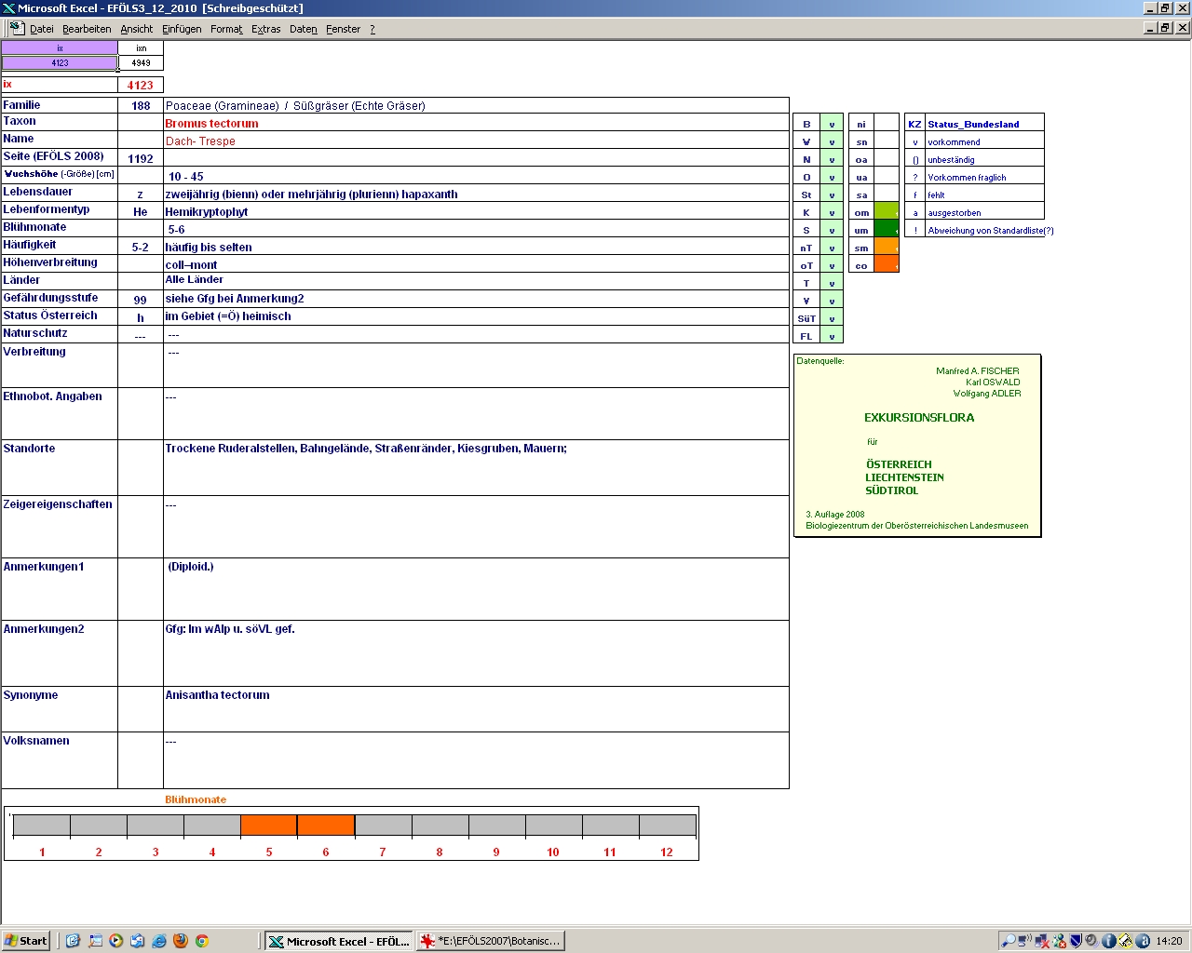This screenshot has height=953, width=1192.
Task: Open Google Chrome from quick launch
Action: [201, 941]
